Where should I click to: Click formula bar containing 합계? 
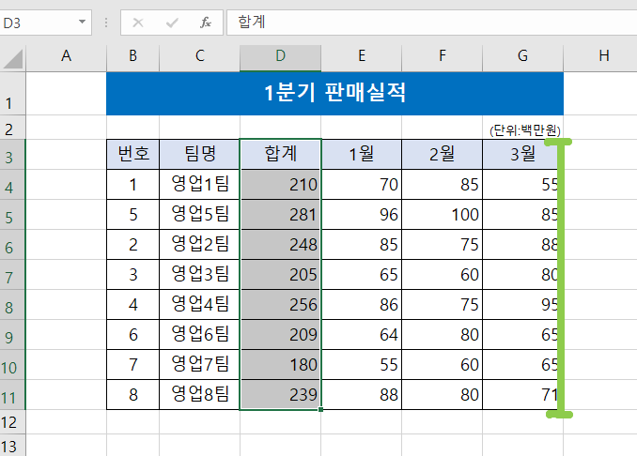pos(431,23)
